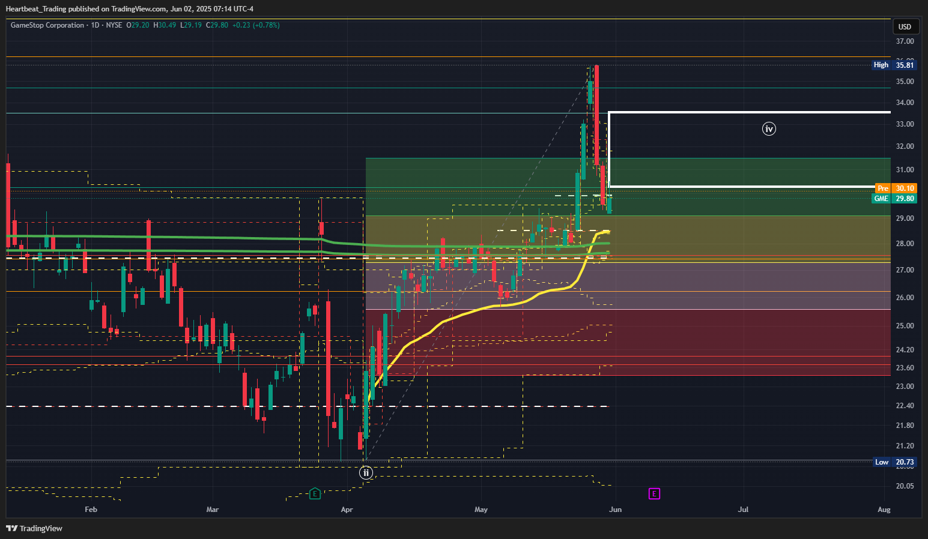The image size is (928, 539).
Task: Click the NYSE exchange label
Action: point(114,25)
